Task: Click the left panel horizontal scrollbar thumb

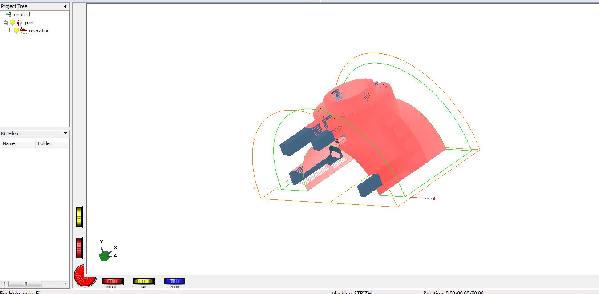Action: point(25,284)
